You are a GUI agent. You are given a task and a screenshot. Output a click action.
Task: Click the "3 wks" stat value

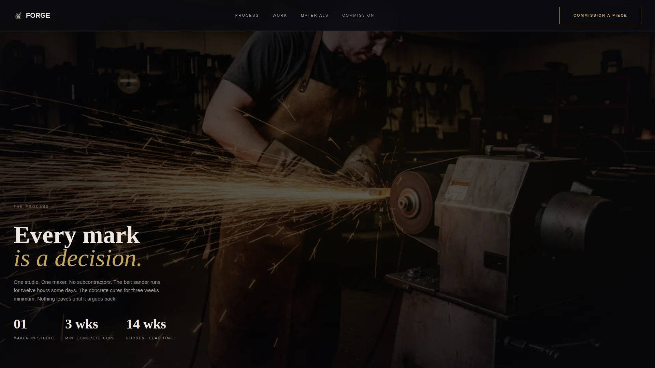pyautogui.click(x=82, y=324)
